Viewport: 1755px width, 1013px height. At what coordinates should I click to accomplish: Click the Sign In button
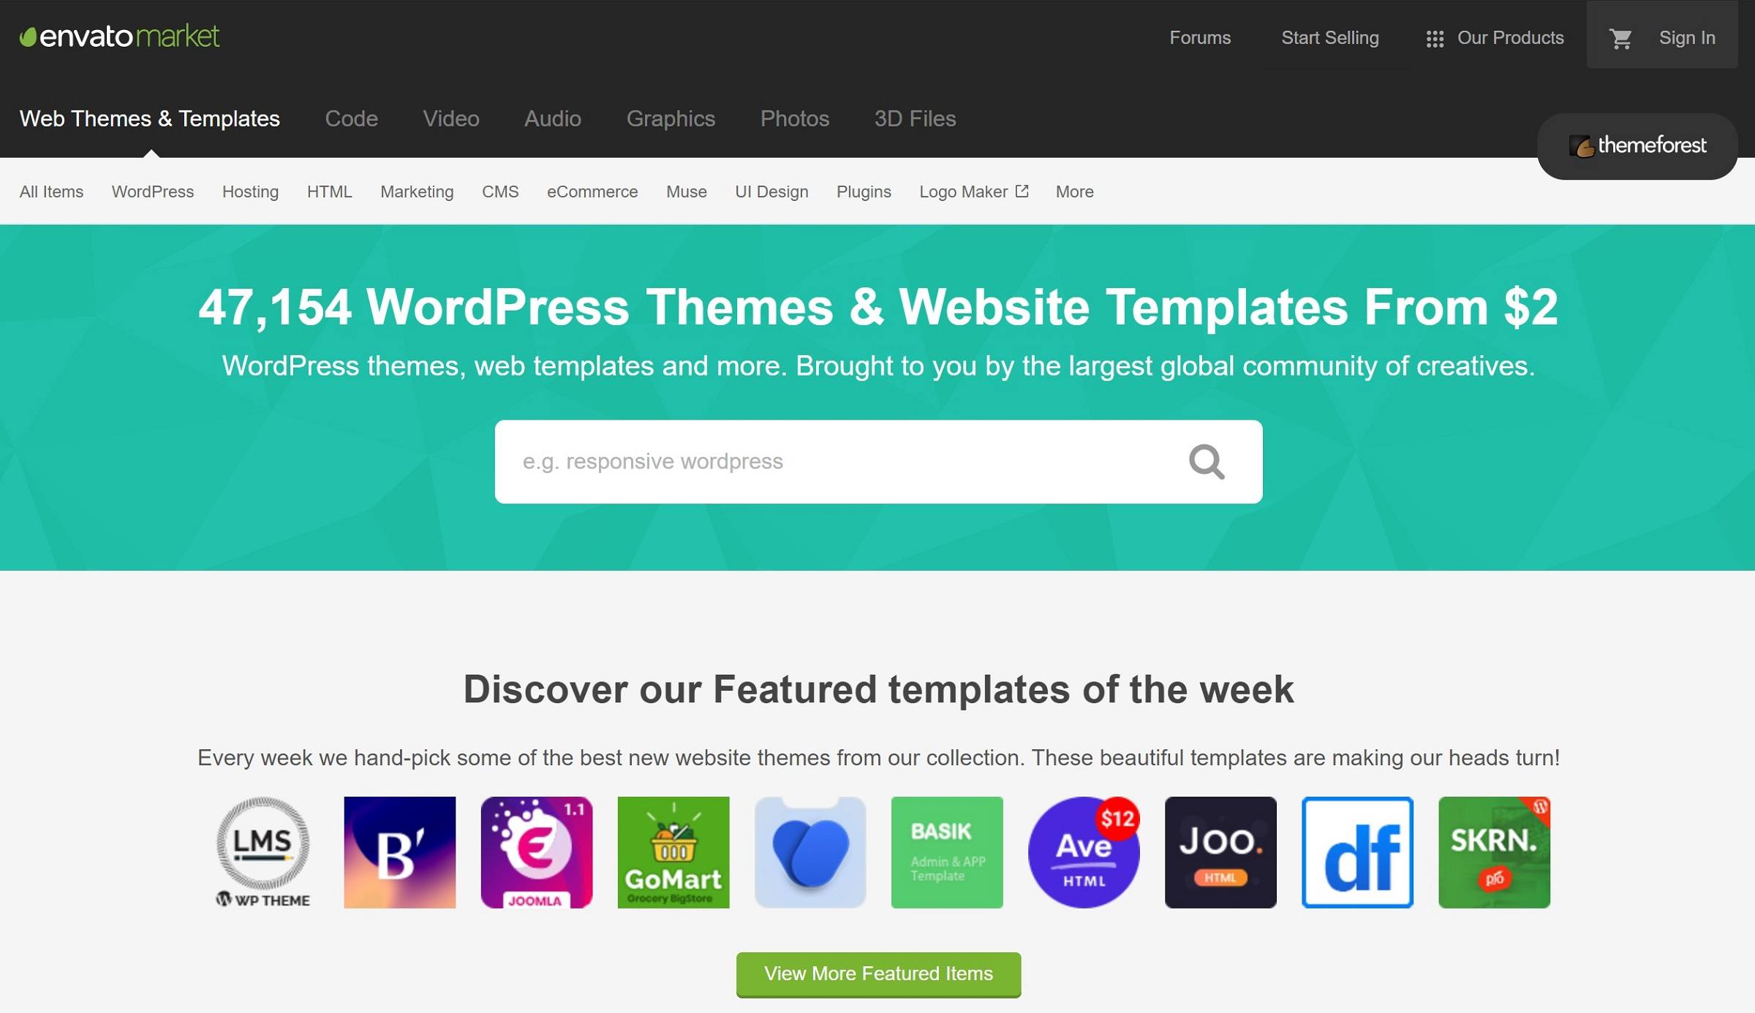tap(1688, 37)
